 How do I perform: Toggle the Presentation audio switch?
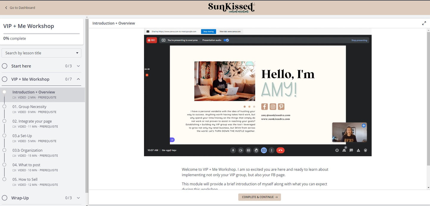coord(226,40)
